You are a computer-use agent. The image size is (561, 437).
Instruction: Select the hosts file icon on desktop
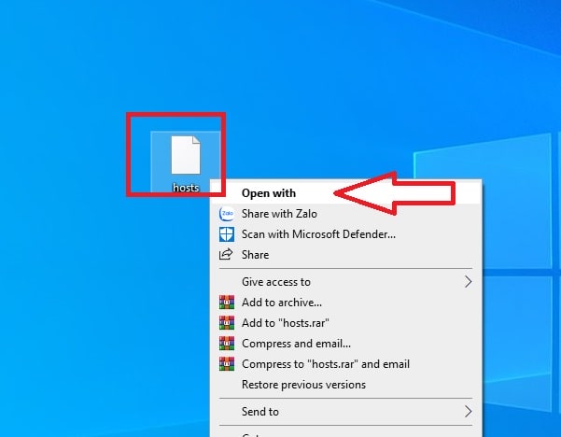click(x=186, y=155)
